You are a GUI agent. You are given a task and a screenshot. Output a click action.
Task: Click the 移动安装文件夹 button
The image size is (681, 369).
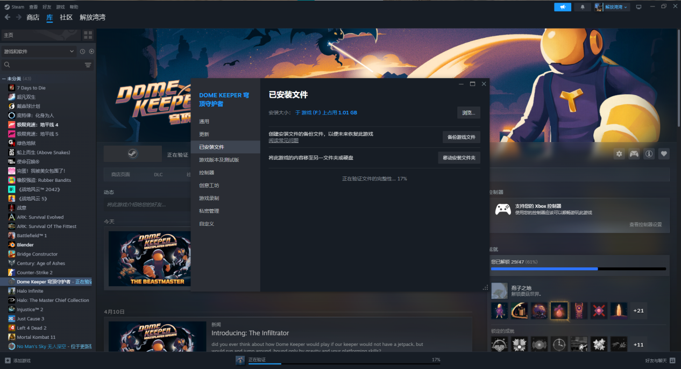459,158
